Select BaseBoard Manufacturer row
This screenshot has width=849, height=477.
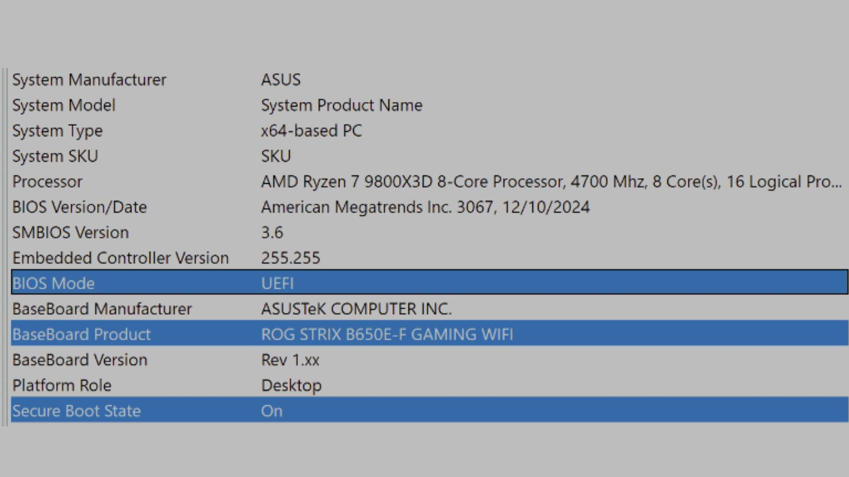tap(102, 309)
